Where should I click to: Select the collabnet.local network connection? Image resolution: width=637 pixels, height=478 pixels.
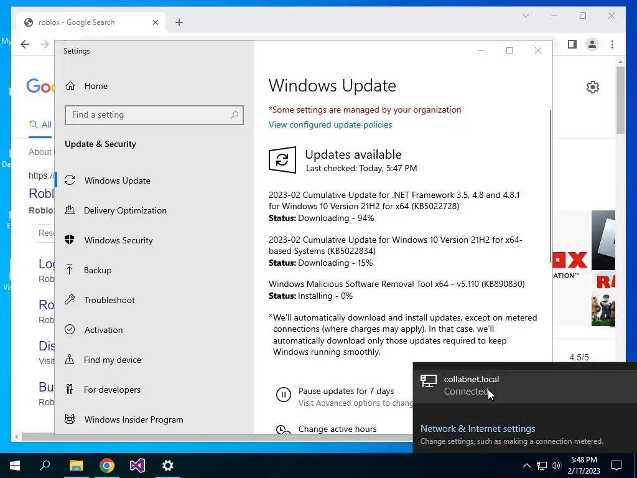[525, 385]
